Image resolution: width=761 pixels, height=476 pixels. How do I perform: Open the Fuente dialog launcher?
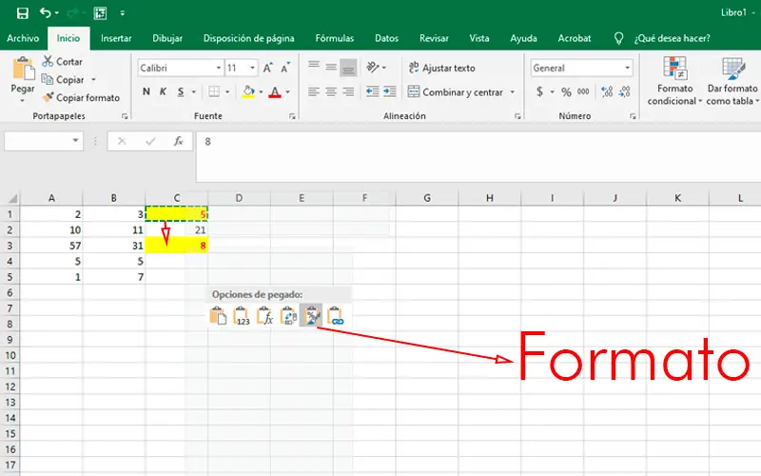[x=292, y=116]
